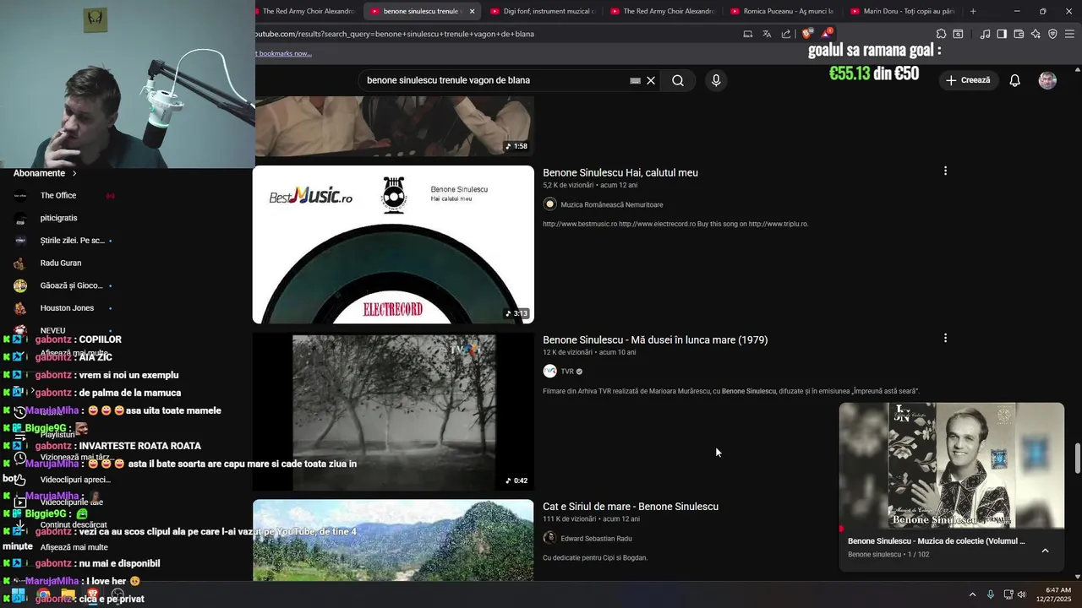Click the Creează button
The width and height of the screenshot is (1082, 608).
point(968,80)
